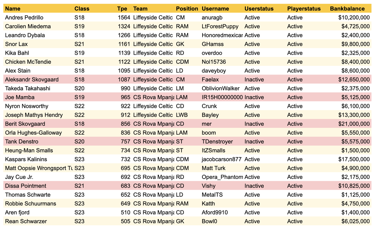This screenshot has height=227, width=374.
Task: Select the Takeda Takahashi name cell
Action: pyautogui.click(x=27, y=88)
